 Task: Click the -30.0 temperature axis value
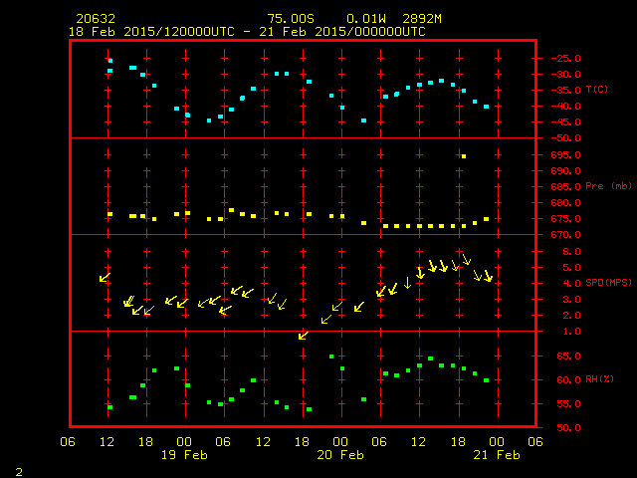pos(566,75)
